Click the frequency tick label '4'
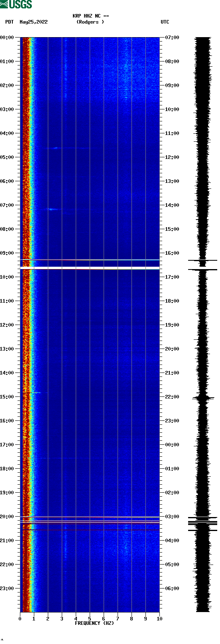 76,619
